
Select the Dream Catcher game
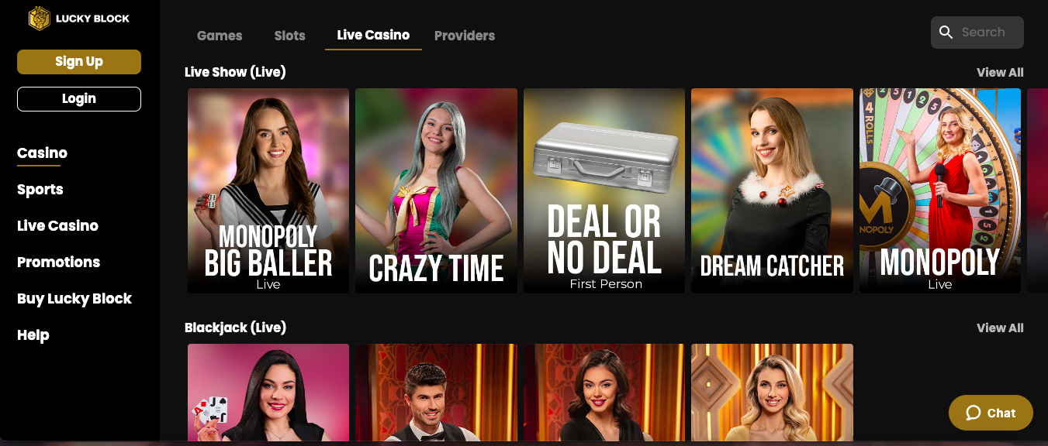(772, 190)
